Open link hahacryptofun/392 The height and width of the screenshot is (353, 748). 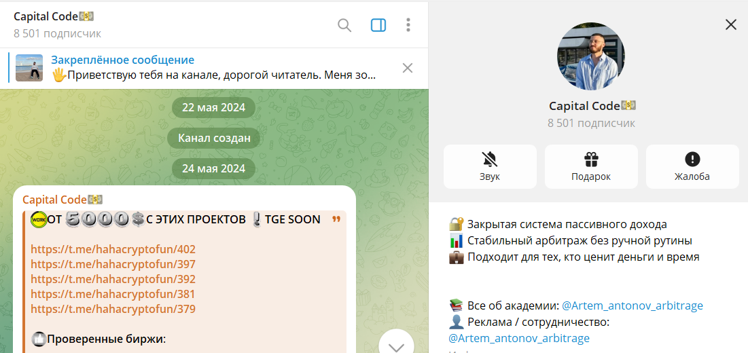[113, 279]
